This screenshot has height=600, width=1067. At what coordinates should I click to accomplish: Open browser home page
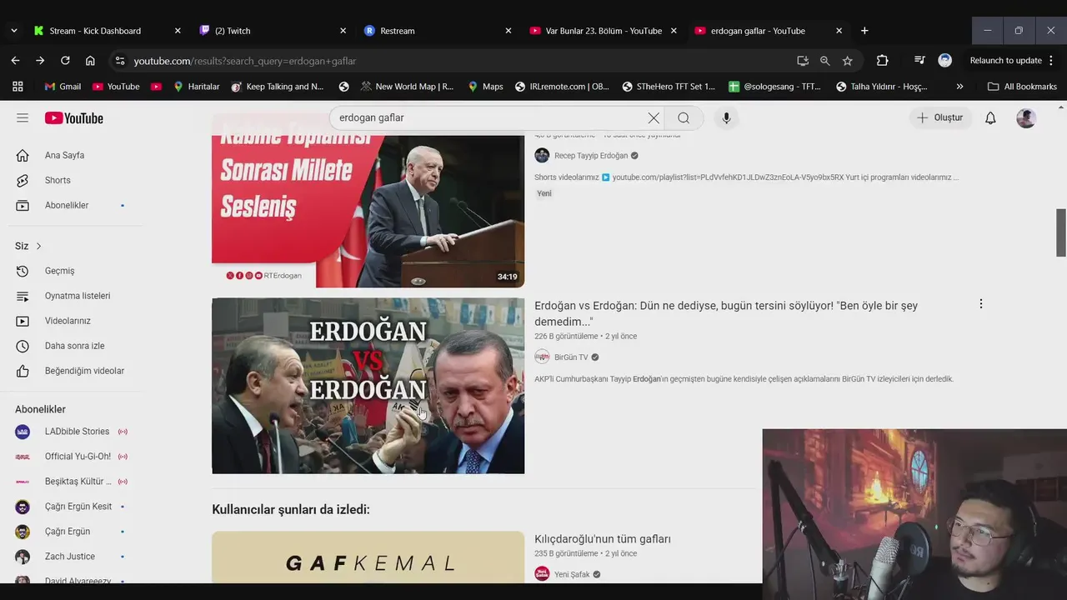click(x=90, y=60)
